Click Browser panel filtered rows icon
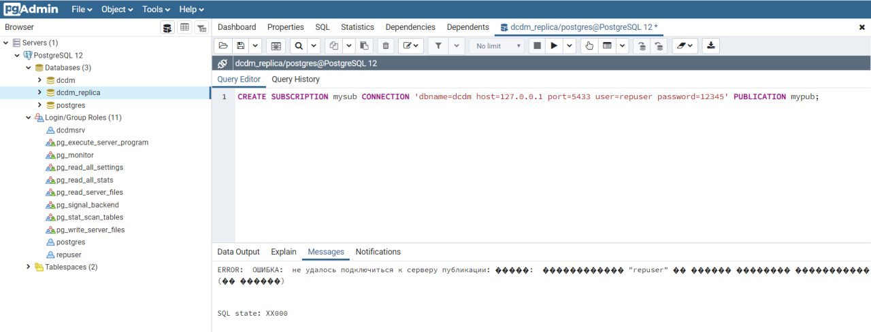Image resolution: width=871 pixels, height=332 pixels. point(201,27)
